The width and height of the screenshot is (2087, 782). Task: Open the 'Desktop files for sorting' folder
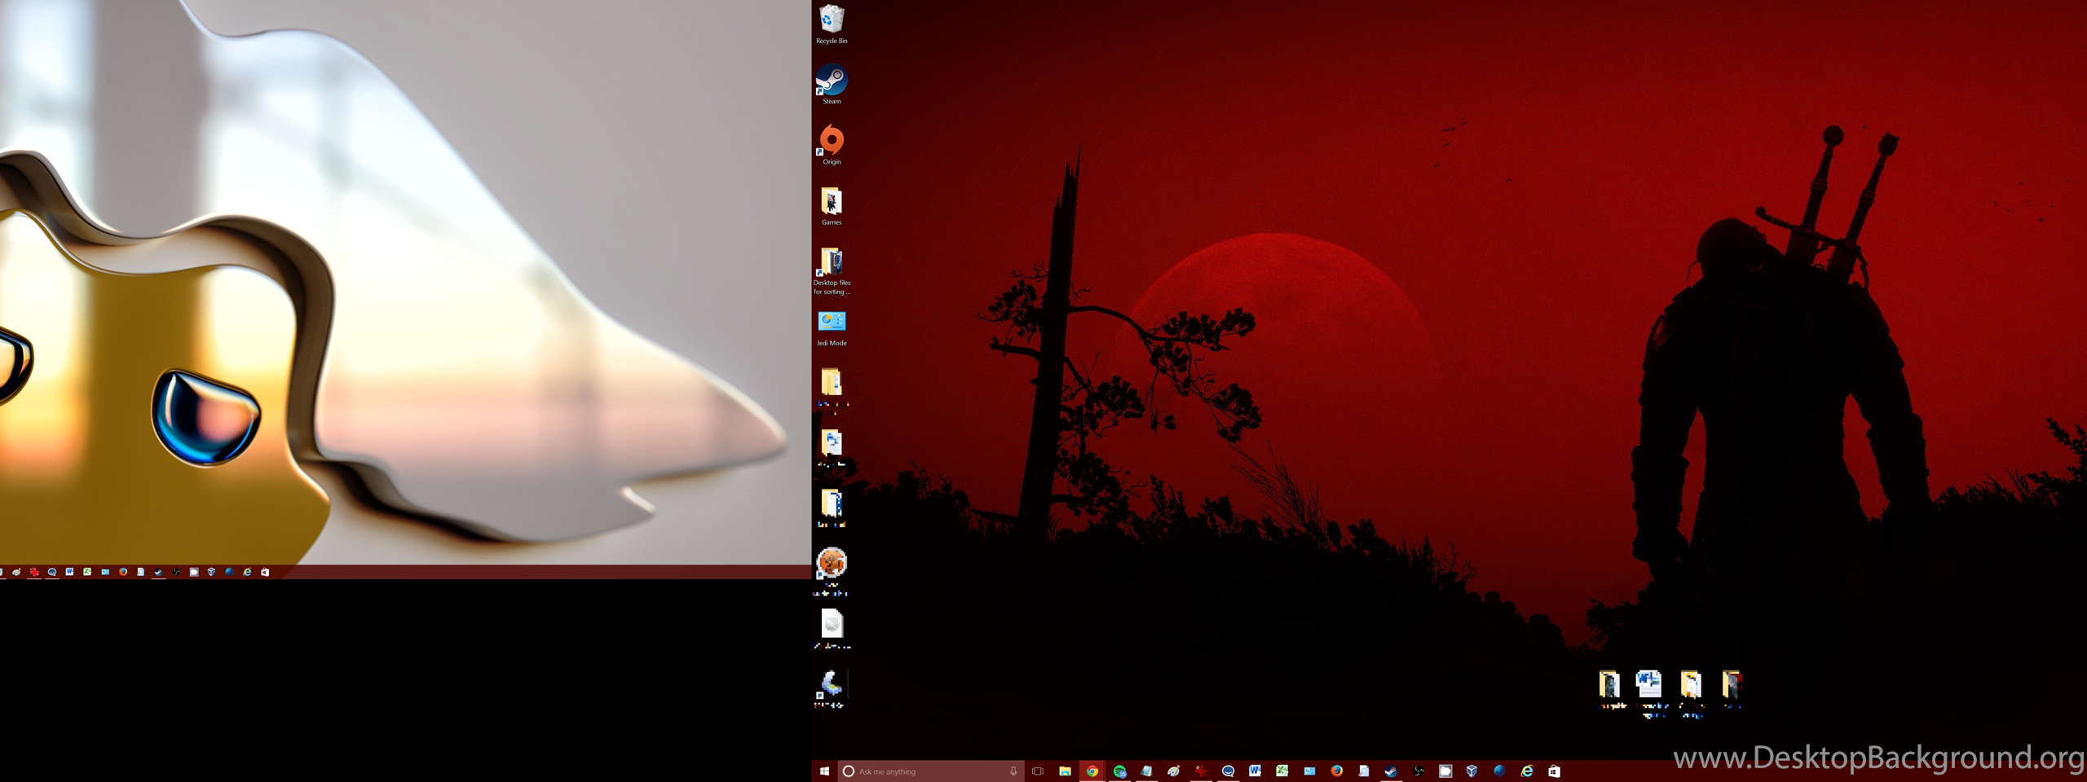(831, 264)
